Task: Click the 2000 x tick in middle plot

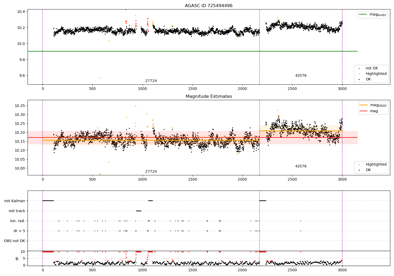Action: (x=242, y=180)
